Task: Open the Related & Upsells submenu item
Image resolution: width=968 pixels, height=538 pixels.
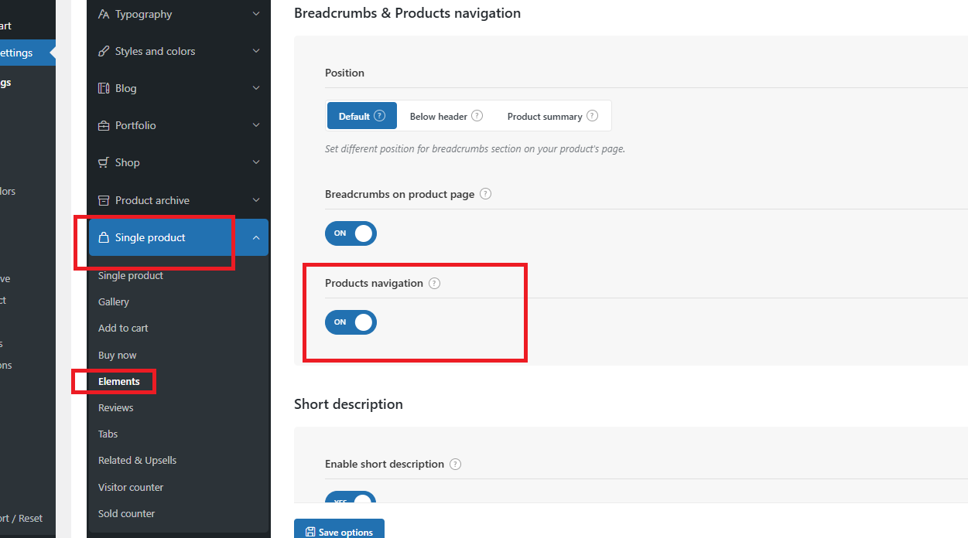Action: click(138, 460)
